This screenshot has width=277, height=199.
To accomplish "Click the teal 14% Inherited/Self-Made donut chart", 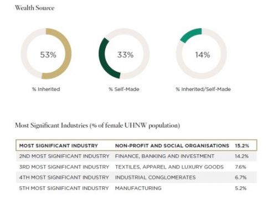I will point(202,54).
